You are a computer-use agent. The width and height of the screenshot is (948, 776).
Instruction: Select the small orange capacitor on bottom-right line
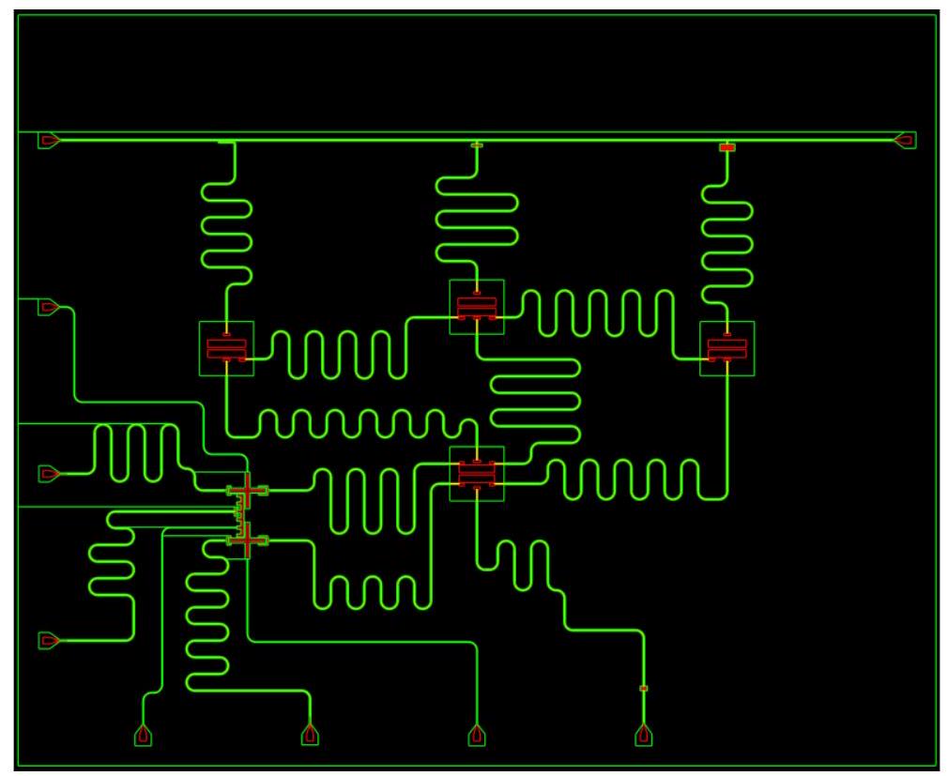(644, 689)
